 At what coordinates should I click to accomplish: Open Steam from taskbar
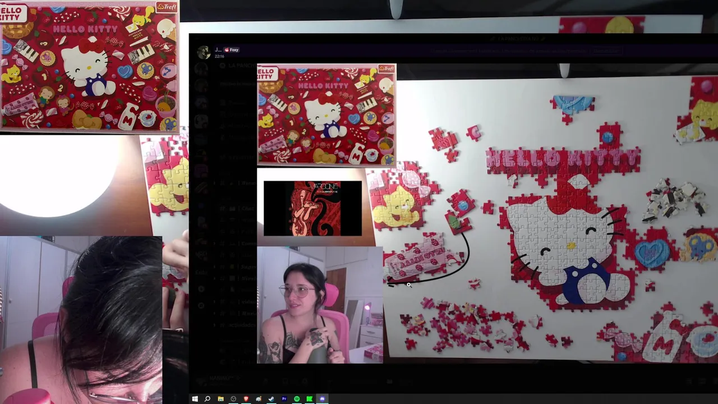[x=271, y=399]
